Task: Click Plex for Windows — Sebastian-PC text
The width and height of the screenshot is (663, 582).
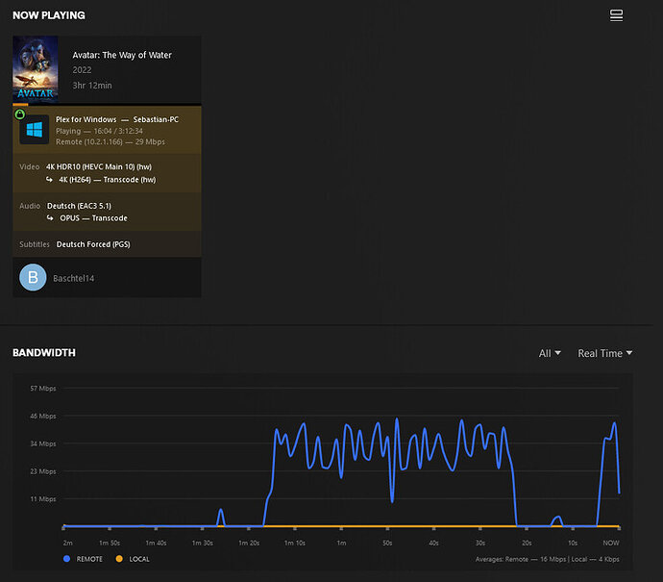Action: click(117, 119)
